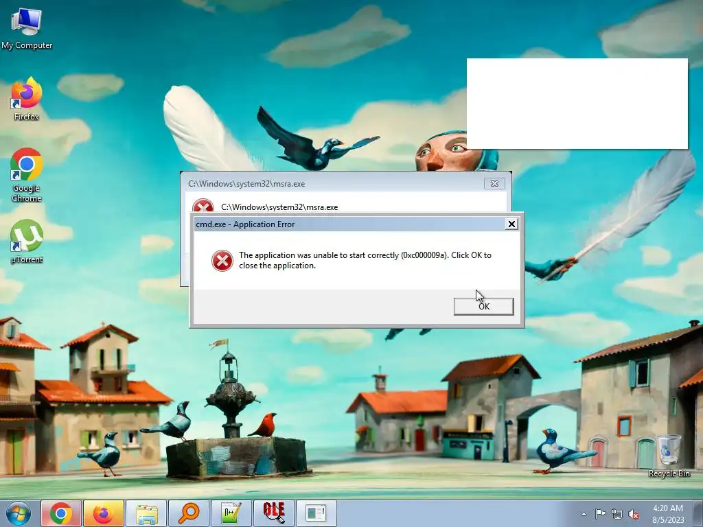Launch Firefox from the taskbar
This screenshot has height=527, width=703.
coord(104,513)
